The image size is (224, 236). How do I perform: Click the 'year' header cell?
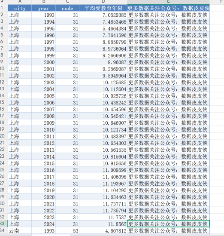pyautogui.click(x=44, y=8)
